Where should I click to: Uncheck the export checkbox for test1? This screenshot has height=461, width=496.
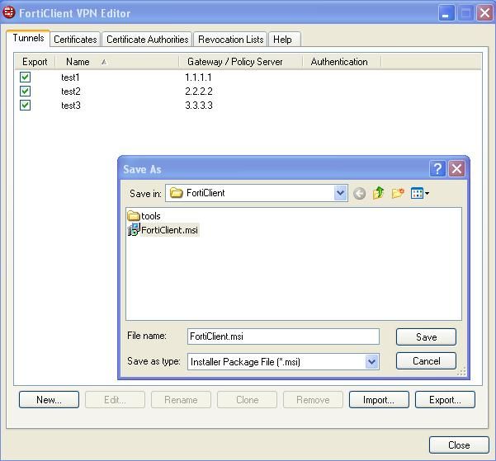coord(25,77)
